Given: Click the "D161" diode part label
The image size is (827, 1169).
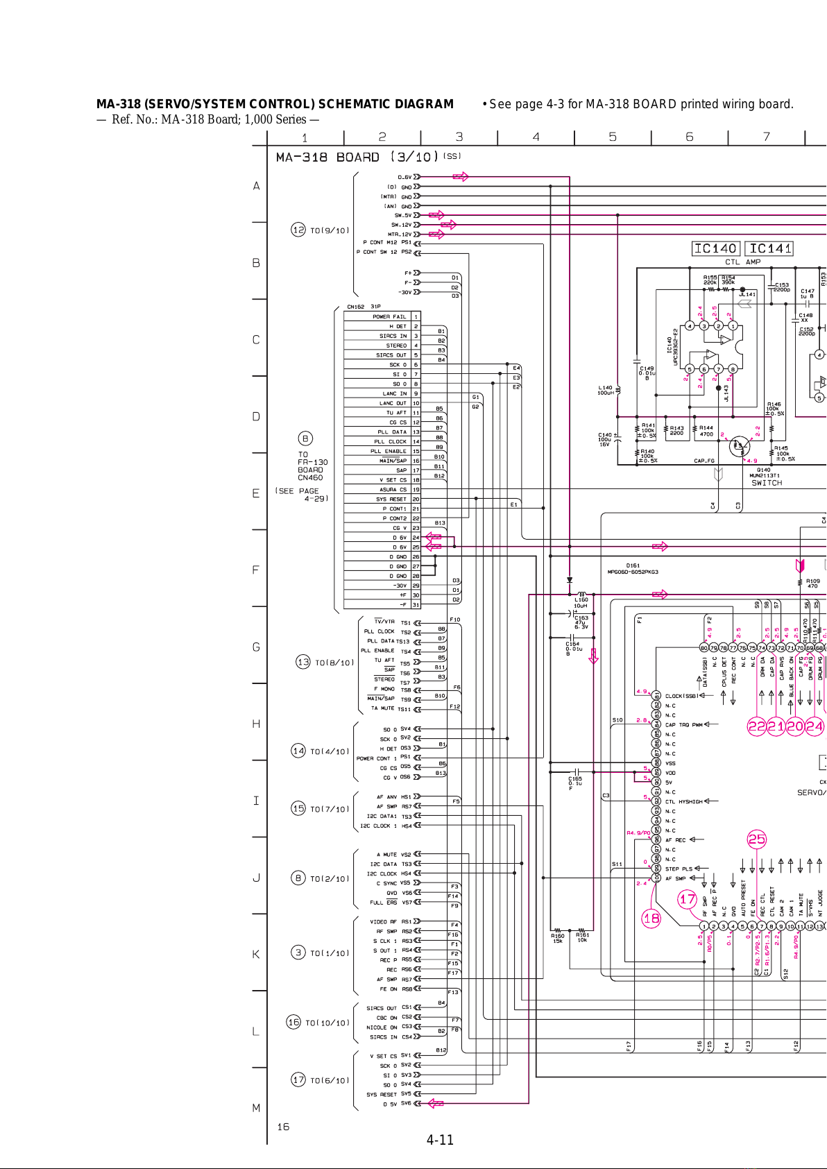Looking at the screenshot, I should pyautogui.click(x=633, y=565).
